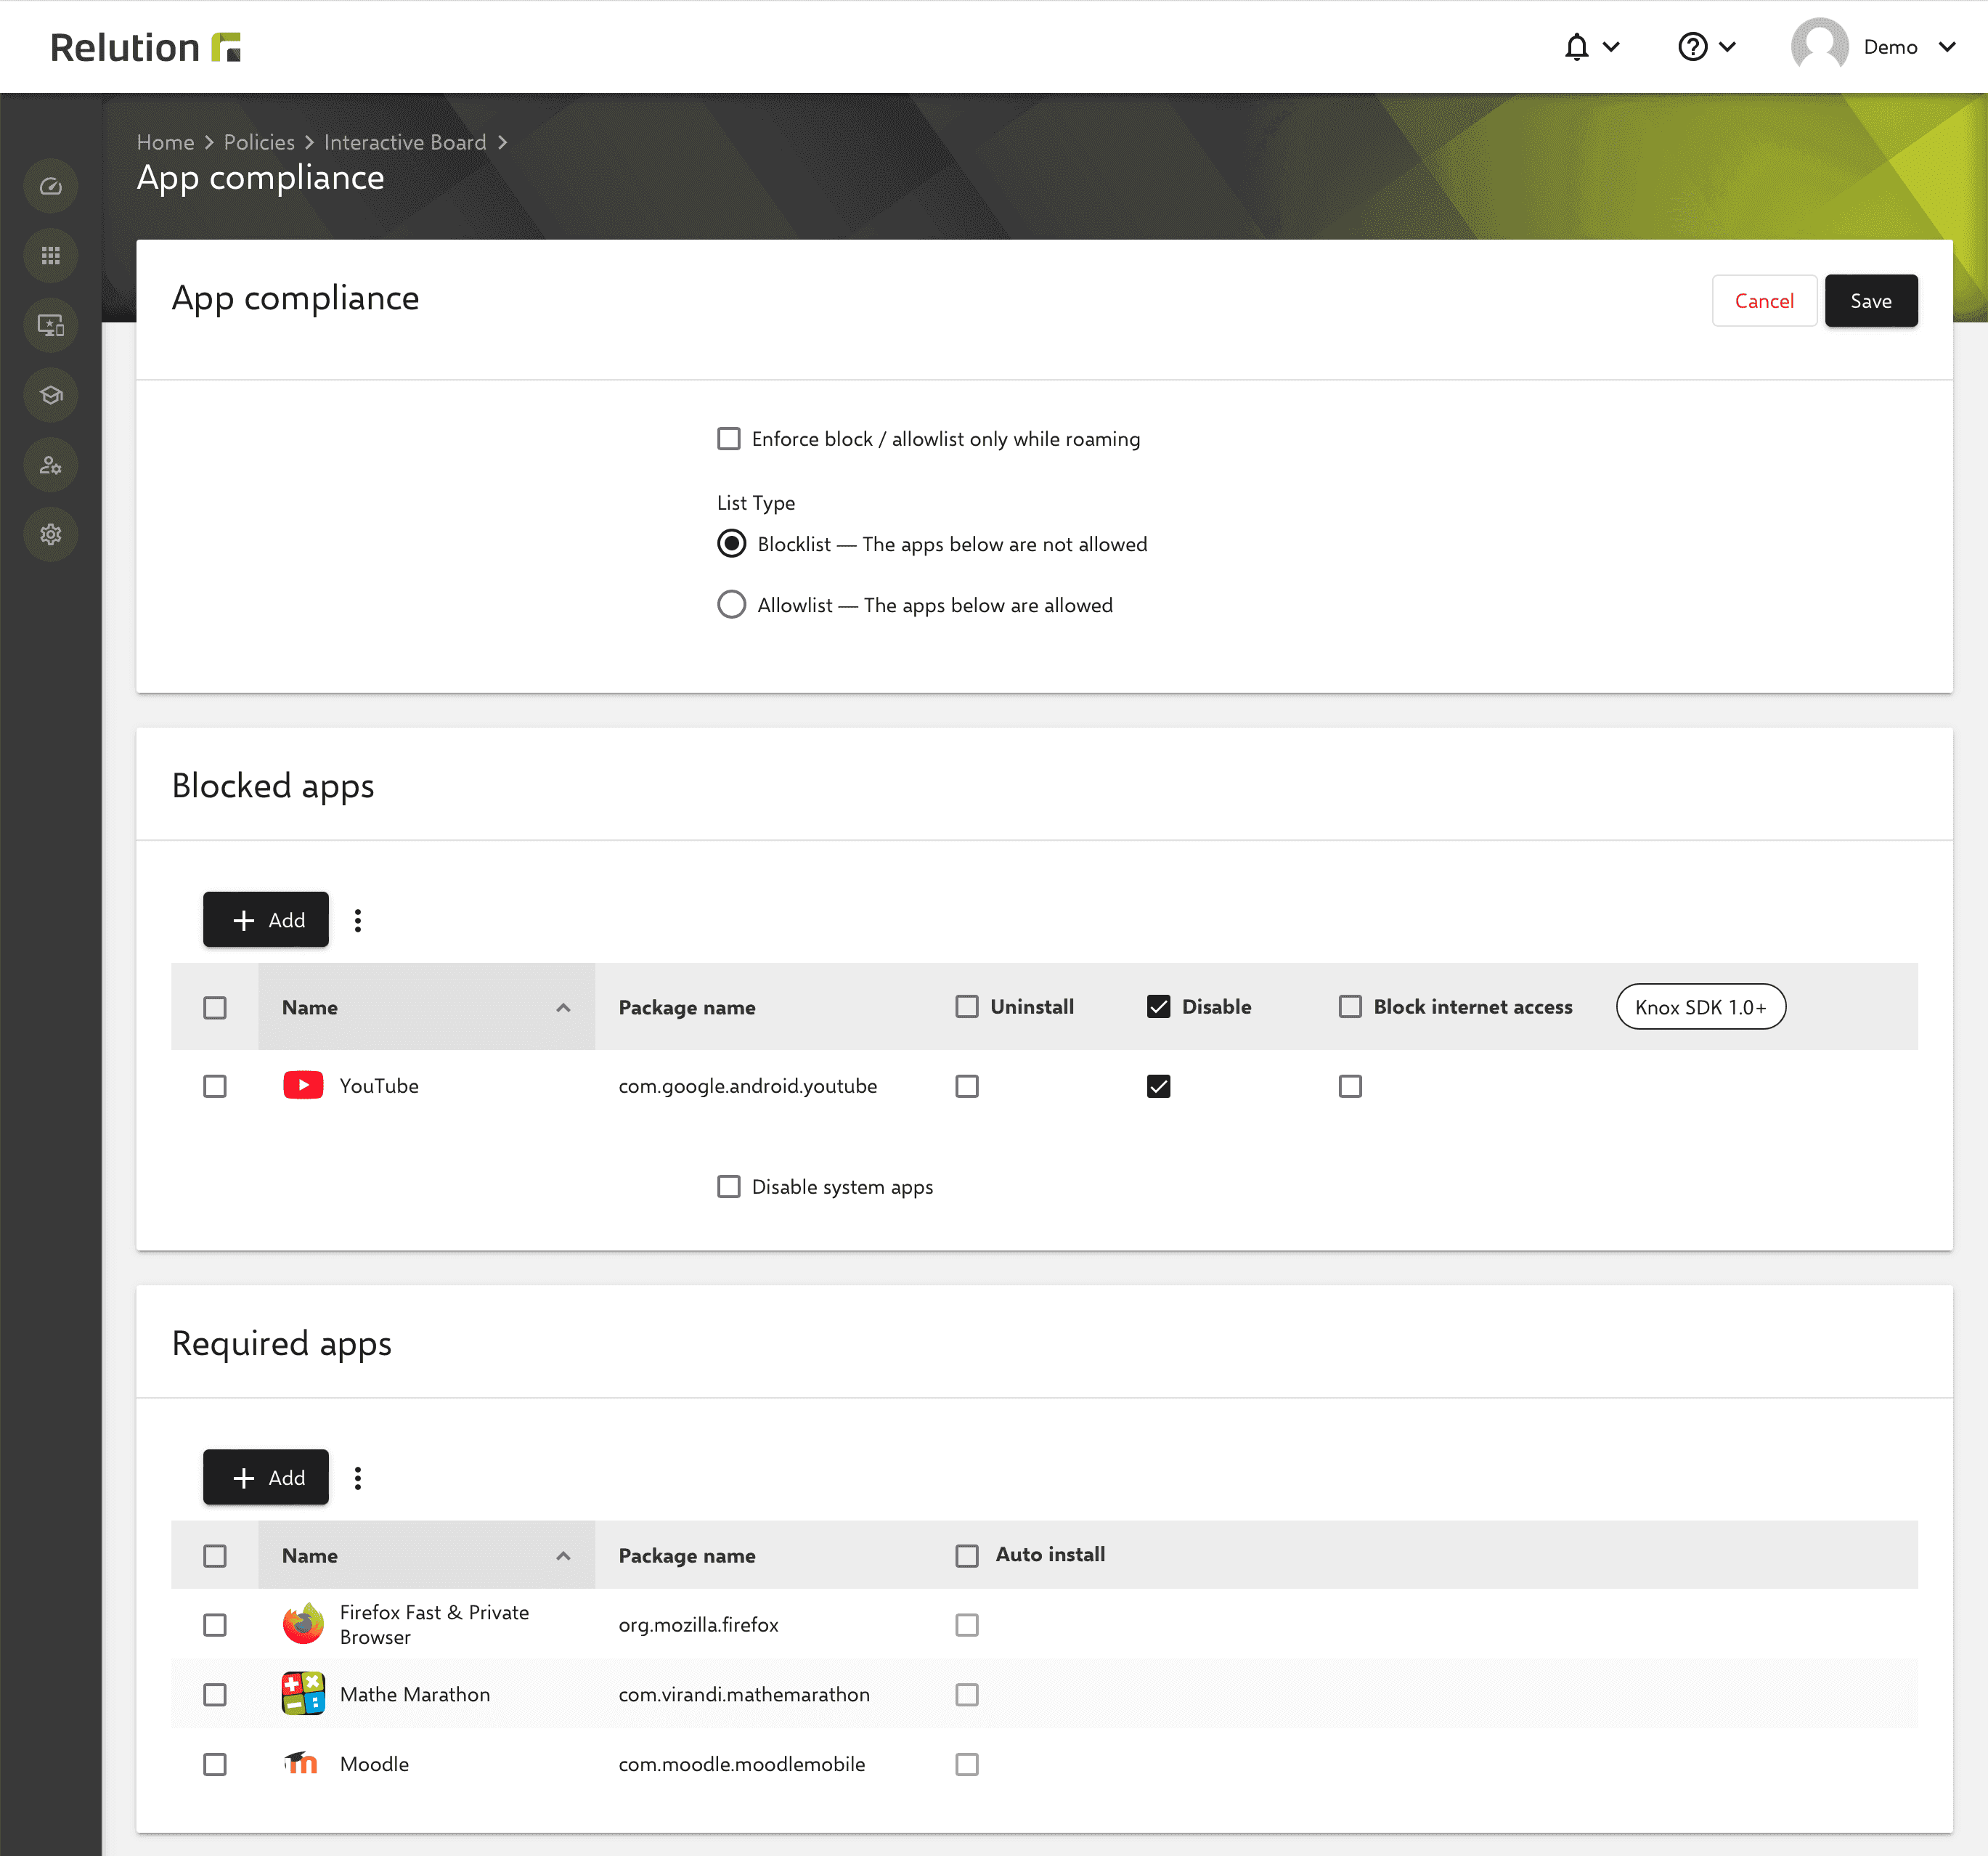
Task: Toggle Block internet access header checkbox
Action: pos(1351,1007)
